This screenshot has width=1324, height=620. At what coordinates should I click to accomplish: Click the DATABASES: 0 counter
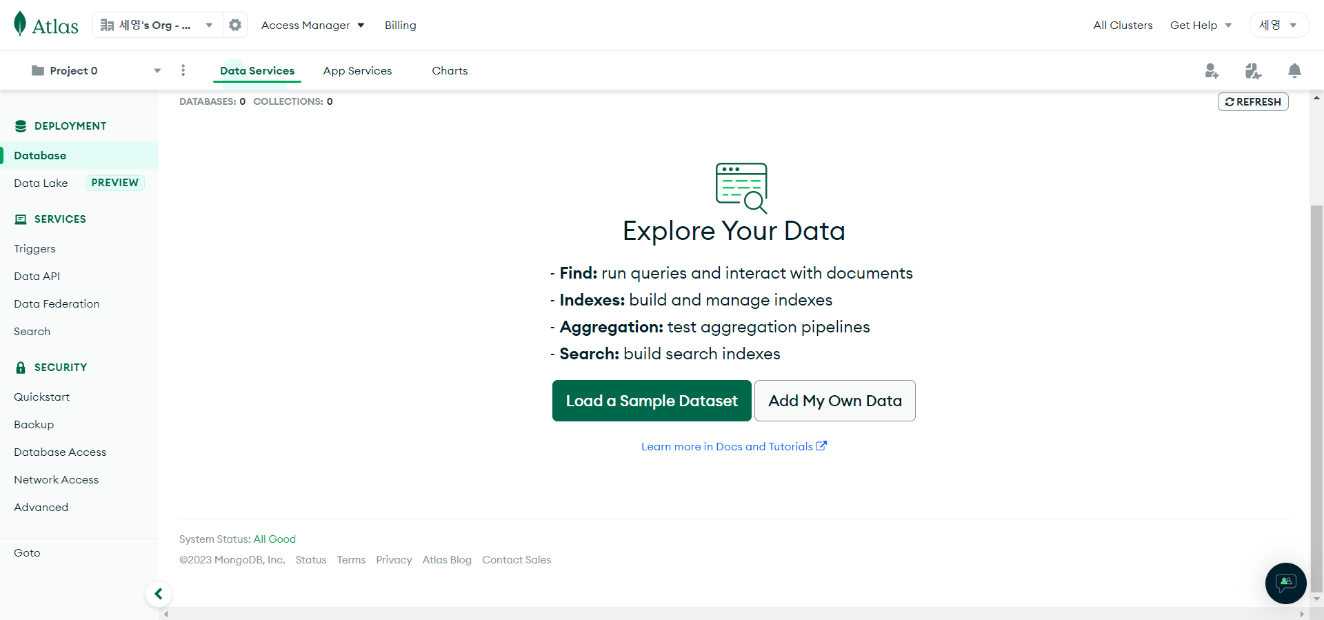click(212, 101)
